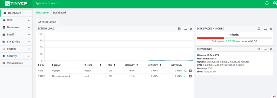The width and height of the screenshot is (277, 98).
Task: Open terminal icon for mysqld process
Action: [x=185, y=71]
